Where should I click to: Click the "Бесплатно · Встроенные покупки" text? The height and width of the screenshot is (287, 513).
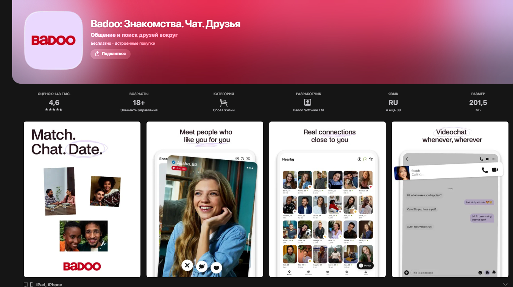[123, 43]
